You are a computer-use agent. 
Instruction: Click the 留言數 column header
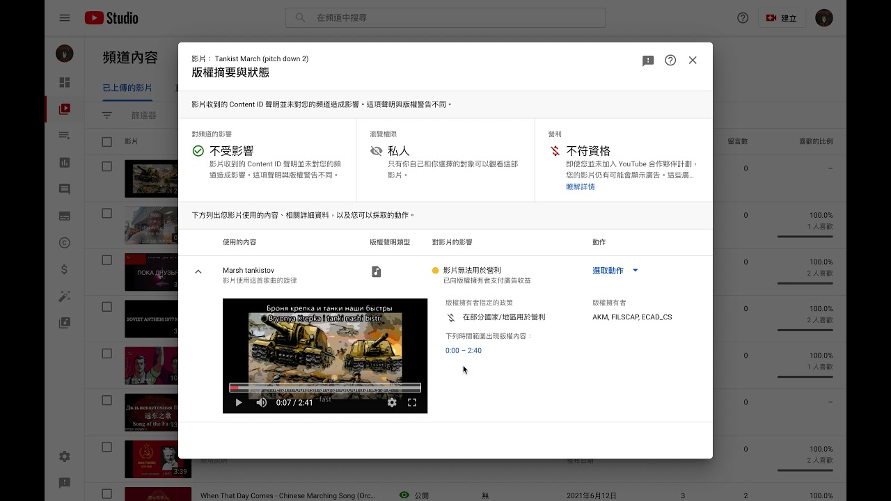click(x=738, y=141)
